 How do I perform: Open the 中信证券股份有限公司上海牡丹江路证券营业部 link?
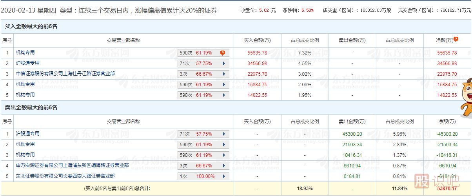click(x=65, y=74)
